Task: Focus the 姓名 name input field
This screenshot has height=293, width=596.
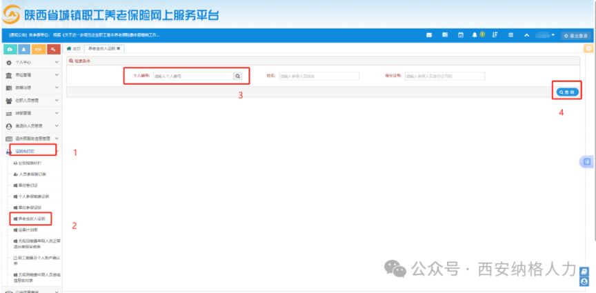Action: point(319,76)
